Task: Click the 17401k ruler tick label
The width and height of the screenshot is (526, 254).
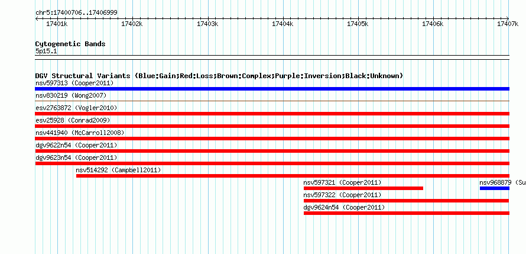Action: (x=57, y=24)
